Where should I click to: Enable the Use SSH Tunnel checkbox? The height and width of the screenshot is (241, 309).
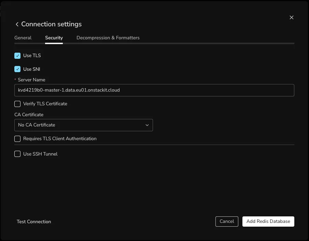tap(17, 154)
